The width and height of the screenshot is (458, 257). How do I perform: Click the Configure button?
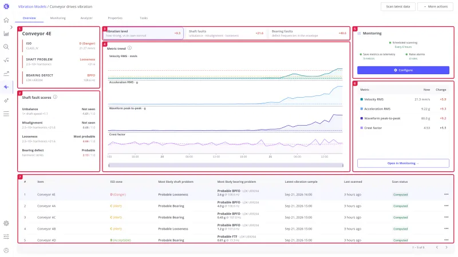point(403,70)
